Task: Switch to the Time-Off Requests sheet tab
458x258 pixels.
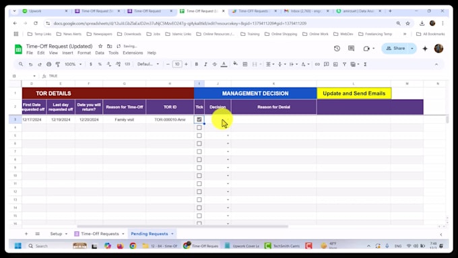Action: (x=100, y=234)
